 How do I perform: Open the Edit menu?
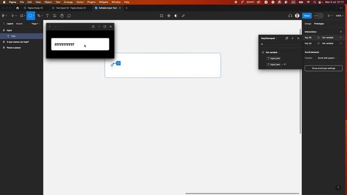coord(30,2)
